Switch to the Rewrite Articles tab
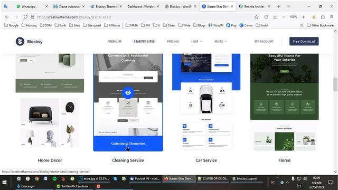 tap(254, 7)
